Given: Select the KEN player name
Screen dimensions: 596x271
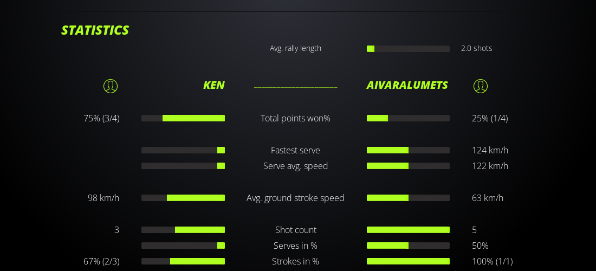Looking at the screenshot, I should [213, 85].
